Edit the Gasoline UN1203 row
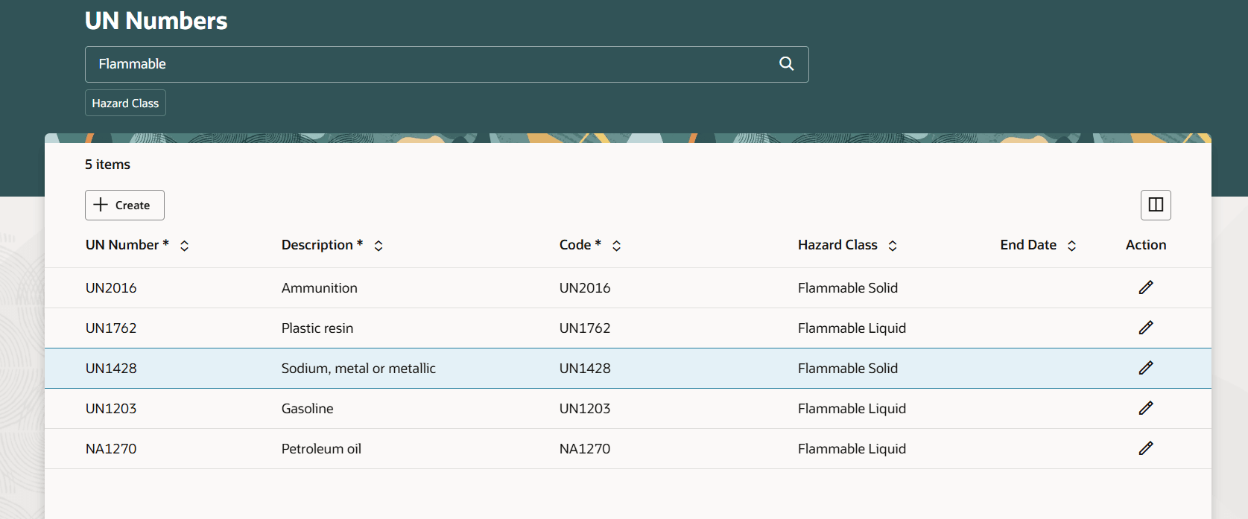1248x519 pixels. click(x=1146, y=408)
